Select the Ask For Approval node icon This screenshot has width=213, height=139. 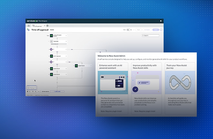(51, 56)
